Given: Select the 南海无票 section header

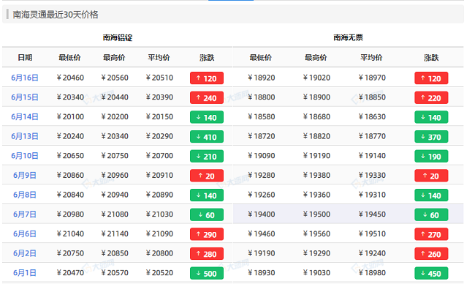Looking at the screenshot, I should click(348, 37).
